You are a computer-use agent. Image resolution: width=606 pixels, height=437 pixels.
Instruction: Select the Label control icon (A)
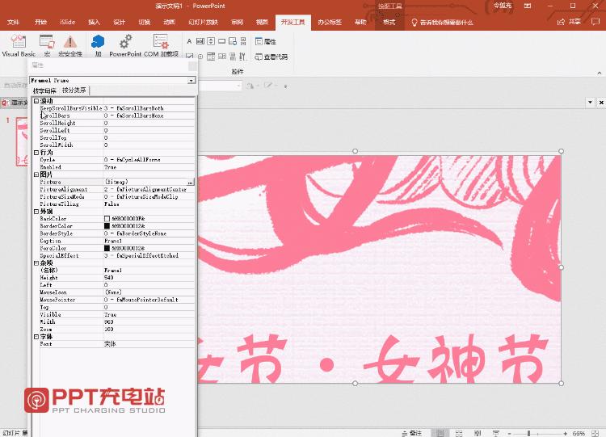[x=189, y=41]
